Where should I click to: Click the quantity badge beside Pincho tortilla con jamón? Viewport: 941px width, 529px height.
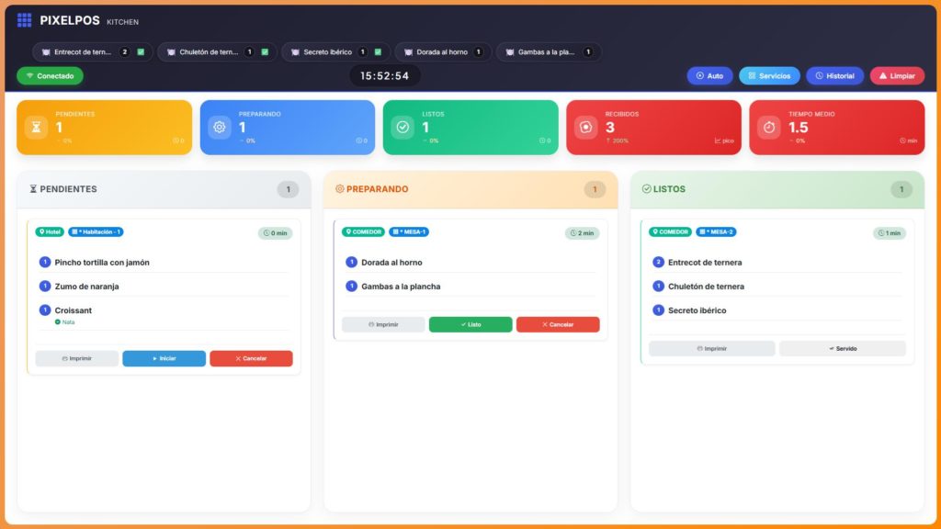(45, 262)
